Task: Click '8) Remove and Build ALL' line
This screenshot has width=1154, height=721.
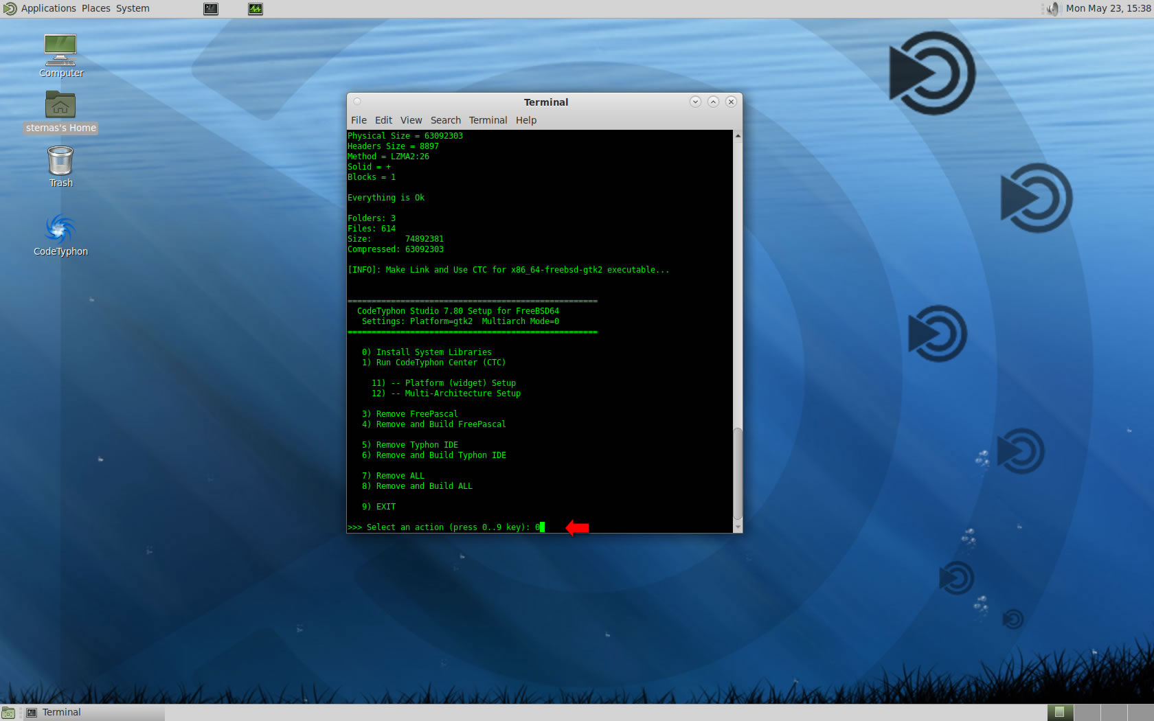Action: [x=417, y=486]
